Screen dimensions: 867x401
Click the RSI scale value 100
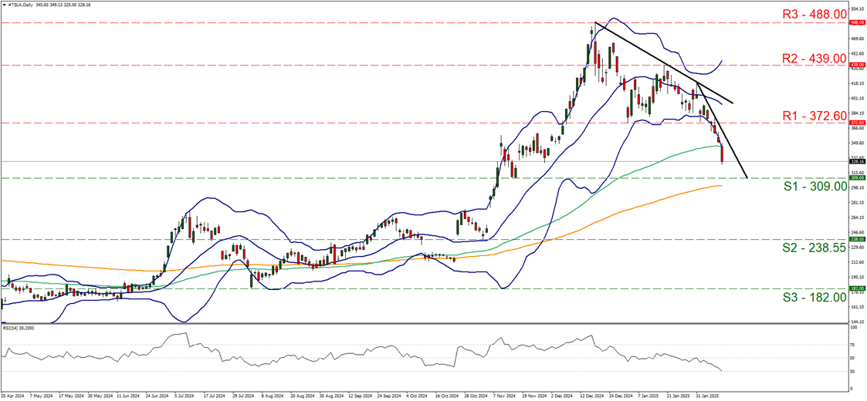point(852,328)
